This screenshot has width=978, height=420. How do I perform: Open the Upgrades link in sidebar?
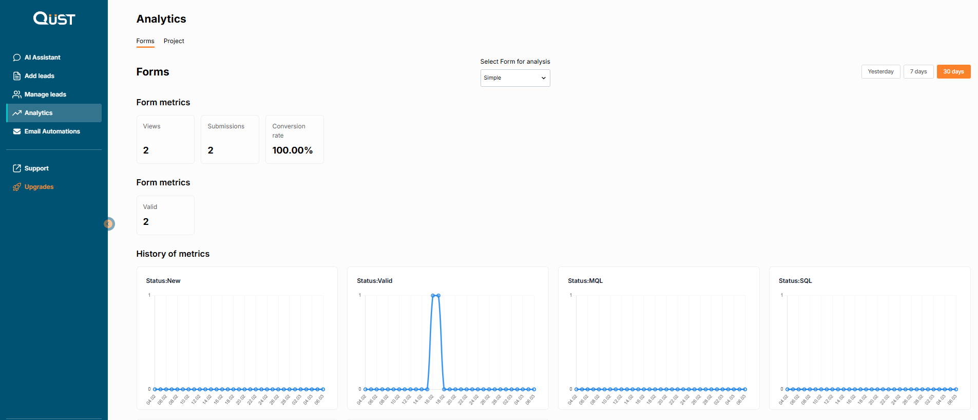(39, 187)
